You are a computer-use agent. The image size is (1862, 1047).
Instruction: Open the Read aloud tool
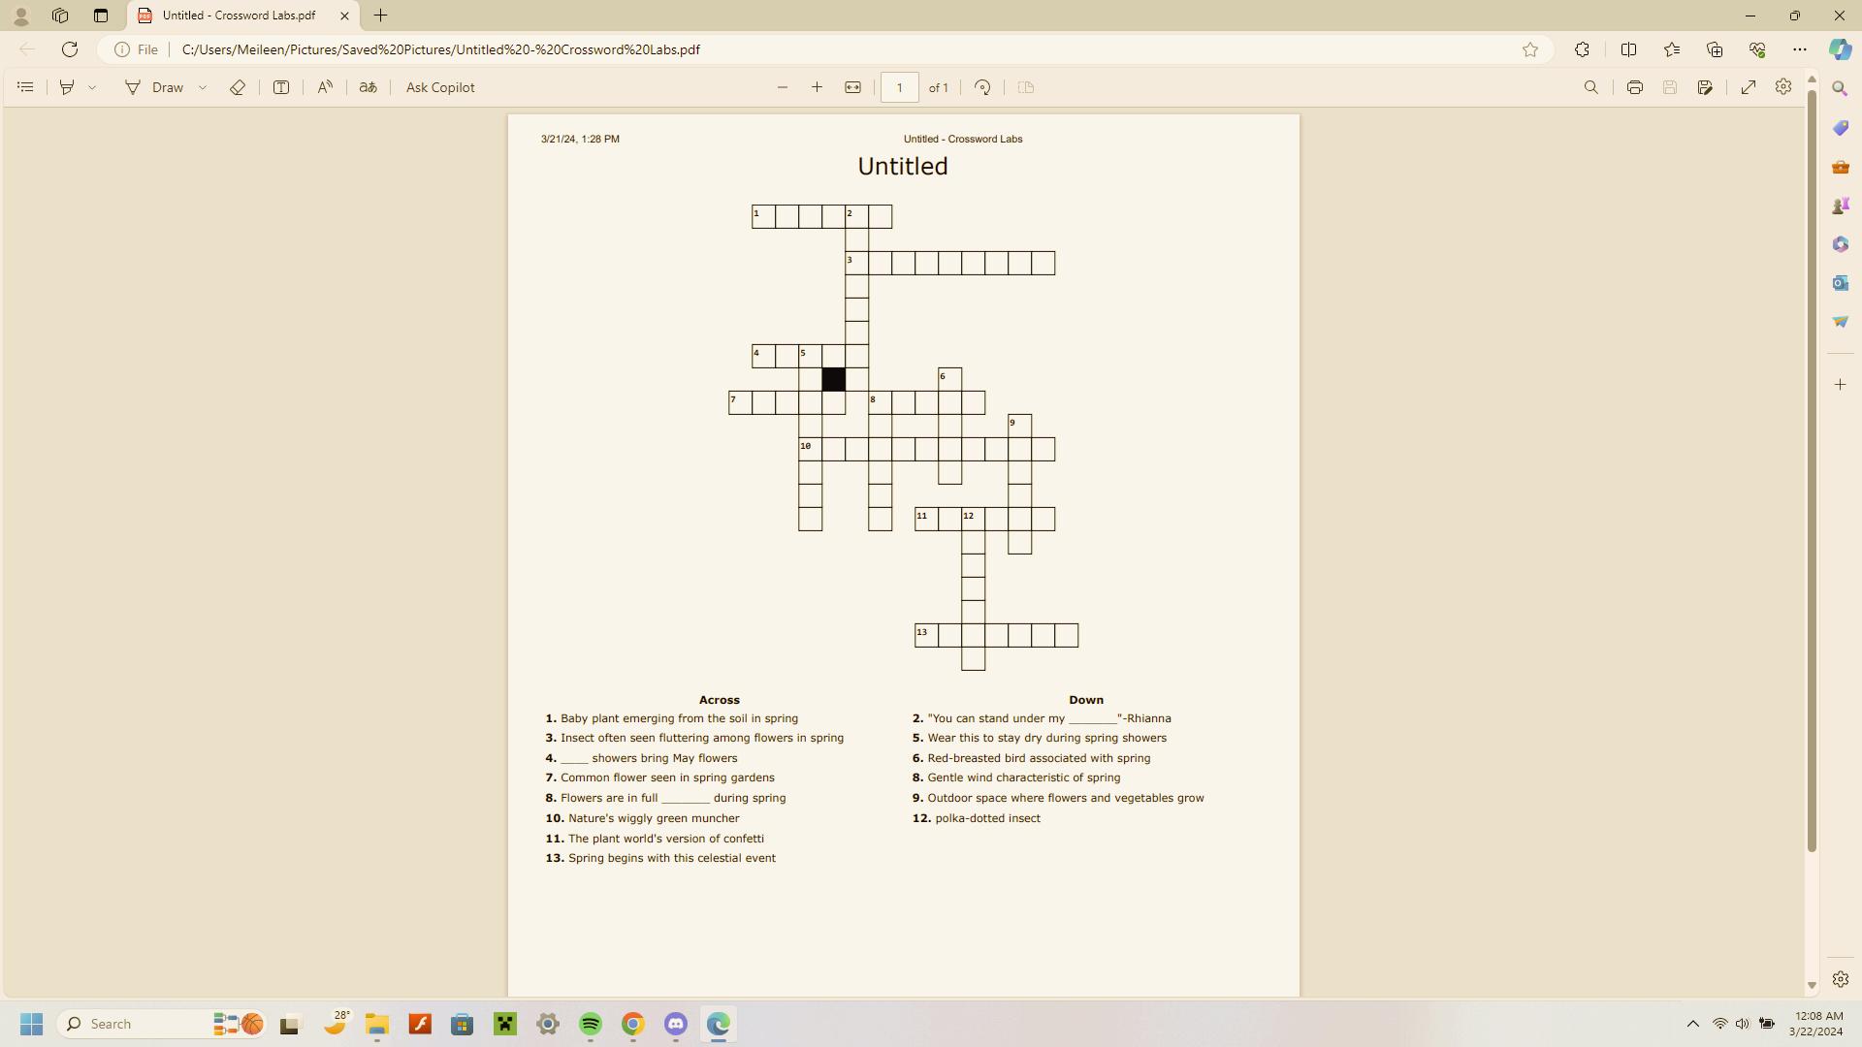coord(325,87)
